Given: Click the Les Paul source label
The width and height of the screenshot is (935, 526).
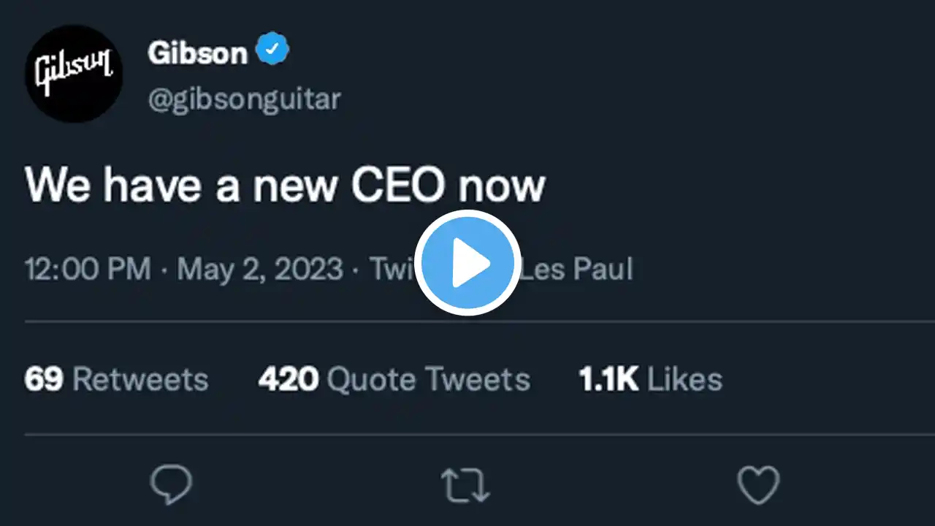Looking at the screenshot, I should [x=579, y=270].
